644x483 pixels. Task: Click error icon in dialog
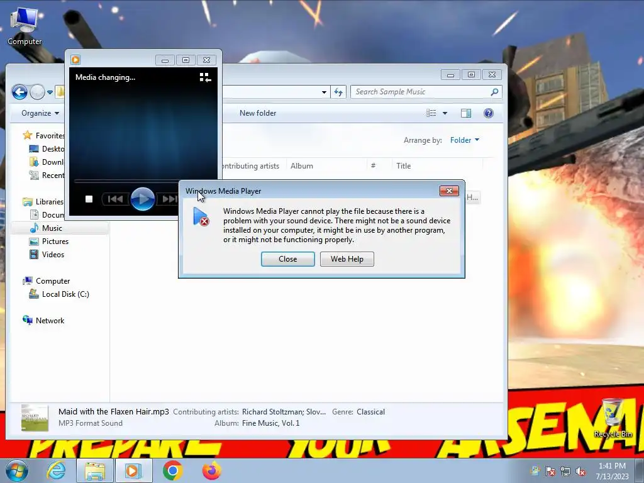pos(201,217)
